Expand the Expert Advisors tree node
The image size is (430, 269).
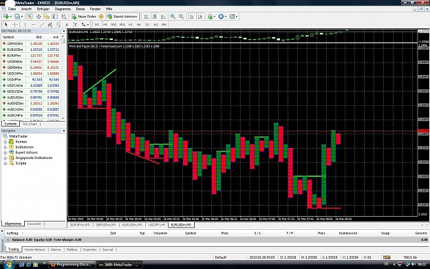tap(5, 153)
